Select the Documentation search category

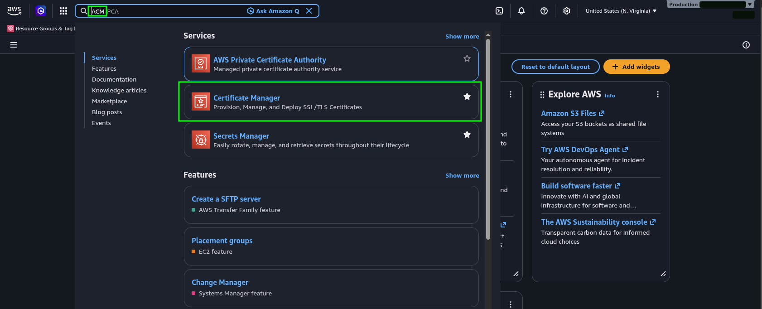(x=114, y=79)
